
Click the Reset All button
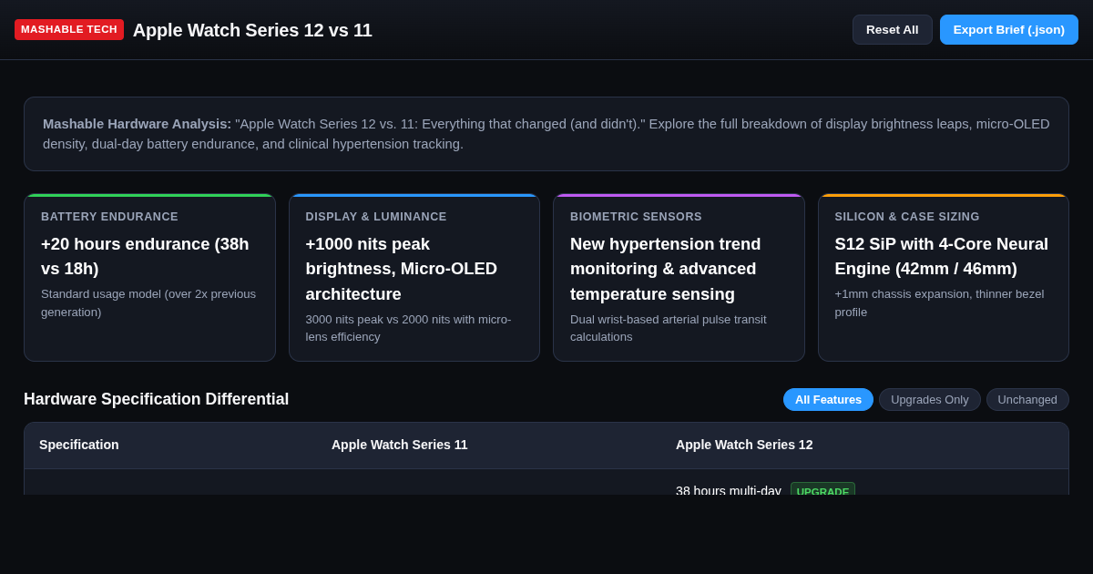(892, 29)
